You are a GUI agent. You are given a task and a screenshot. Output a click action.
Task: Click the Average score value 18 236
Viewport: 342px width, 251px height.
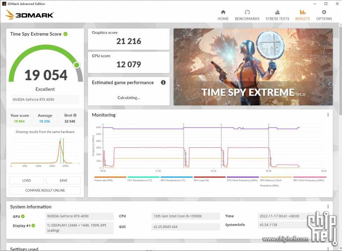point(45,121)
